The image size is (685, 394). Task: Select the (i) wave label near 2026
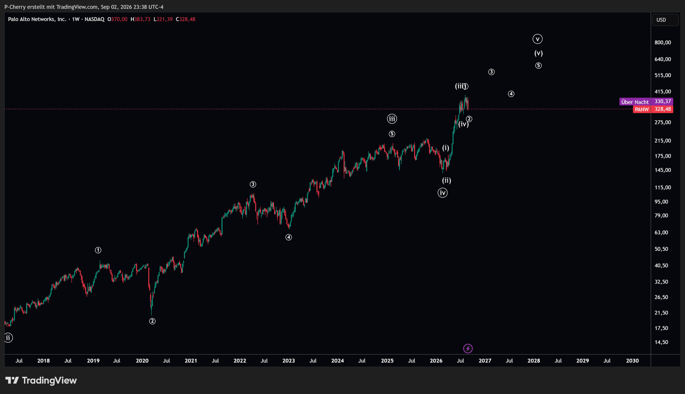click(x=446, y=148)
